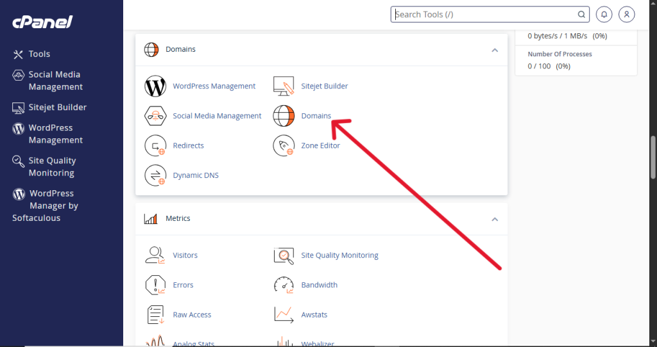Click the Raw Access document icon

pyautogui.click(x=155, y=314)
